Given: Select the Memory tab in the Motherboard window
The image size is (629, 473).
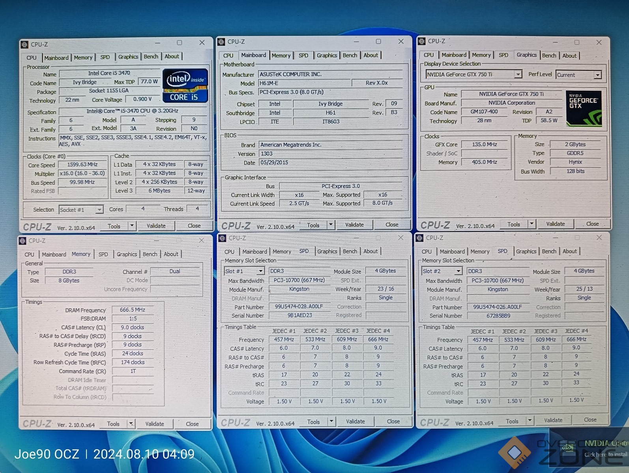Looking at the screenshot, I should [x=281, y=56].
